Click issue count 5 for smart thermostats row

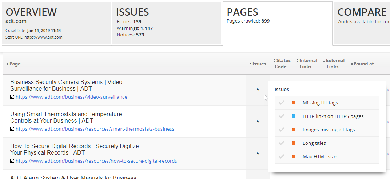click(x=258, y=122)
